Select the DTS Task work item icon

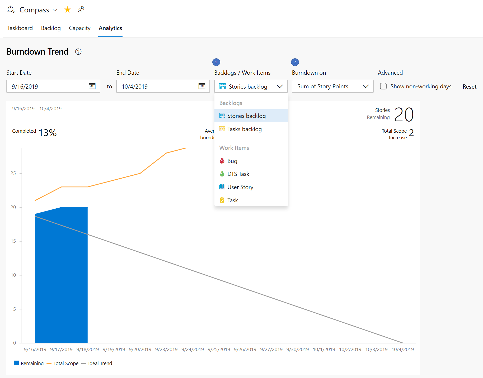[222, 174]
